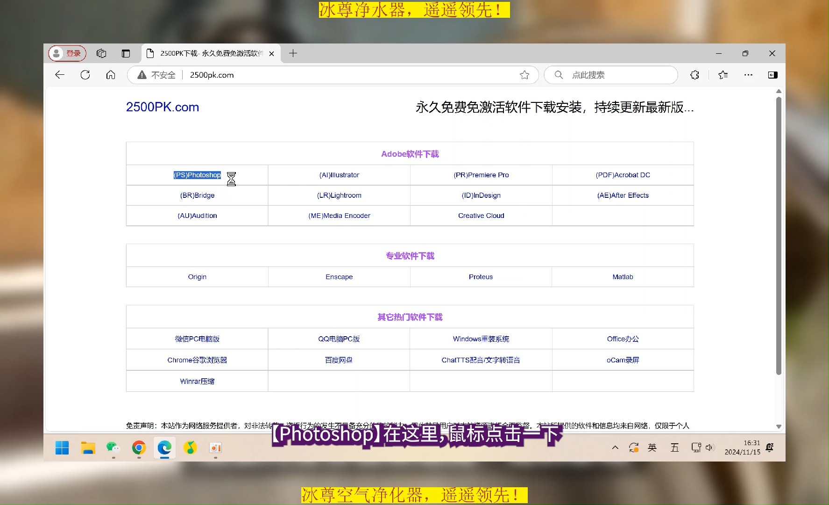Image resolution: width=829 pixels, height=505 pixels.
Task: Open the 微信PC电脑版 link
Action: tap(197, 339)
